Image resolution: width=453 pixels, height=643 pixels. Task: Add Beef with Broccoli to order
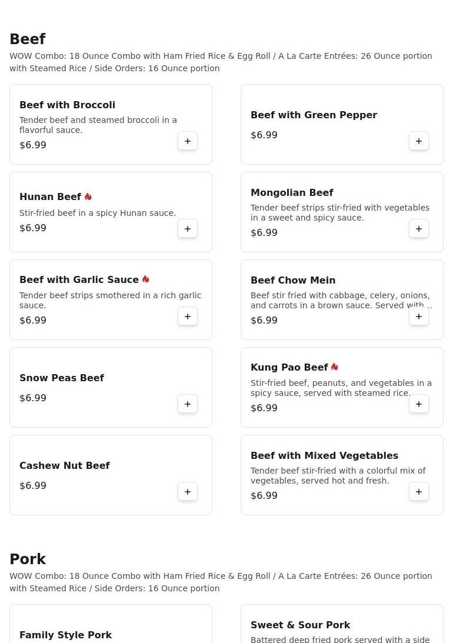coord(188,141)
